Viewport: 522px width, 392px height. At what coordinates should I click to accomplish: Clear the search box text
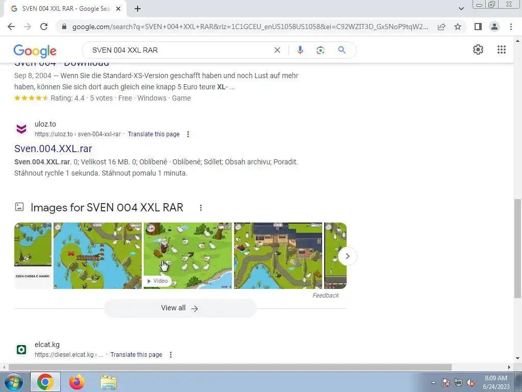click(277, 50)
